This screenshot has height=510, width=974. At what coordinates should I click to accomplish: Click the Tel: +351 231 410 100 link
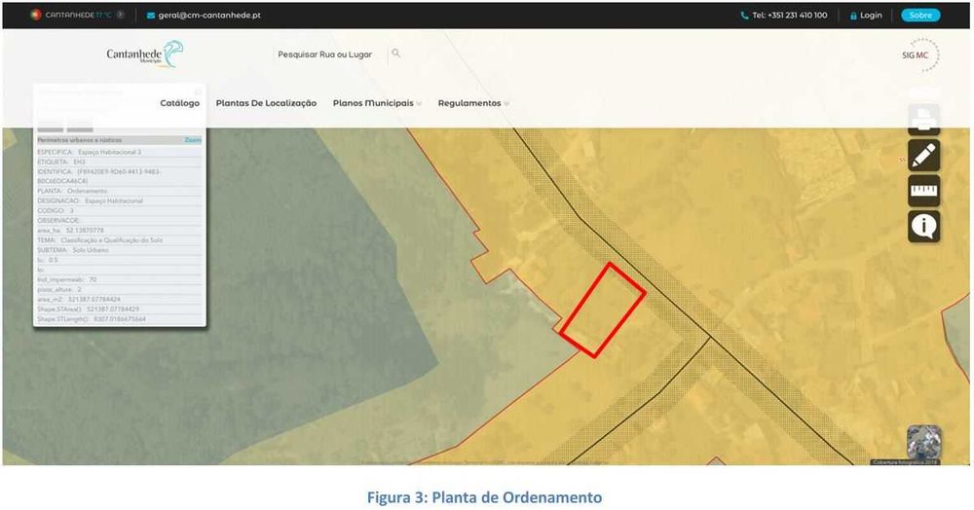pyautogui.click(x=790, y=16)
